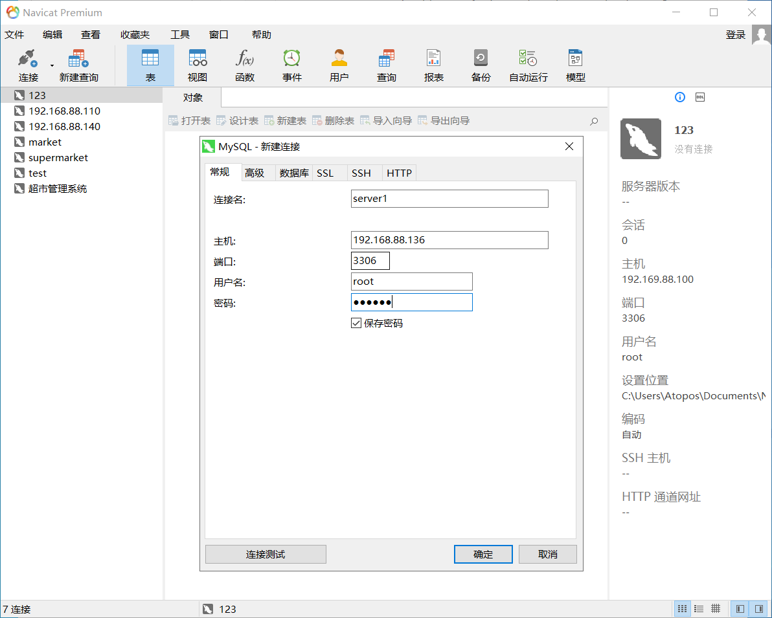The width and height of the screenshot is (772, 618).
Task: Click the Host (主机) input field
Action: tap(449, 240)
